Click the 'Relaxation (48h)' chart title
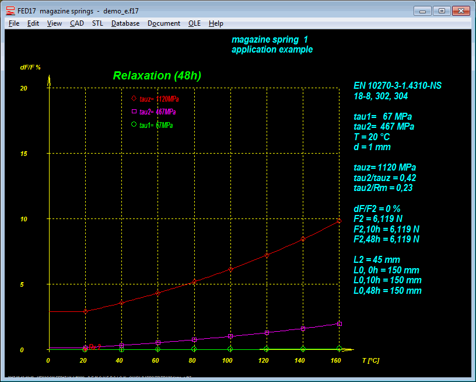Viewport: 476px width, 382px height. (x=157, y=76)
